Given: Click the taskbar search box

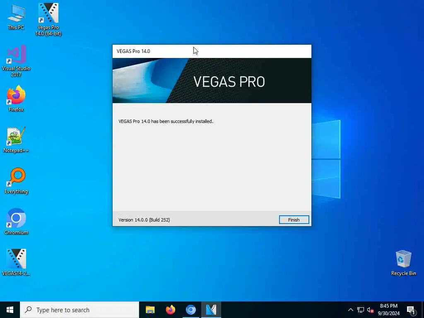Looking at the screenshot, I should (x=79, y=310).
